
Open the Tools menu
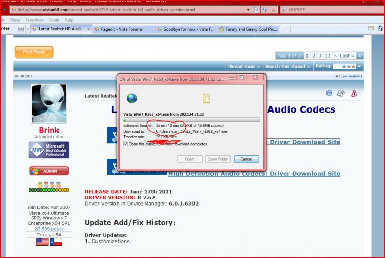click(54, 20)
